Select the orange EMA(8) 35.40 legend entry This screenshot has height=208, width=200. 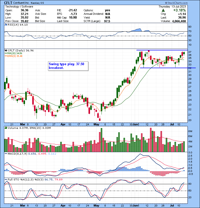14,56
